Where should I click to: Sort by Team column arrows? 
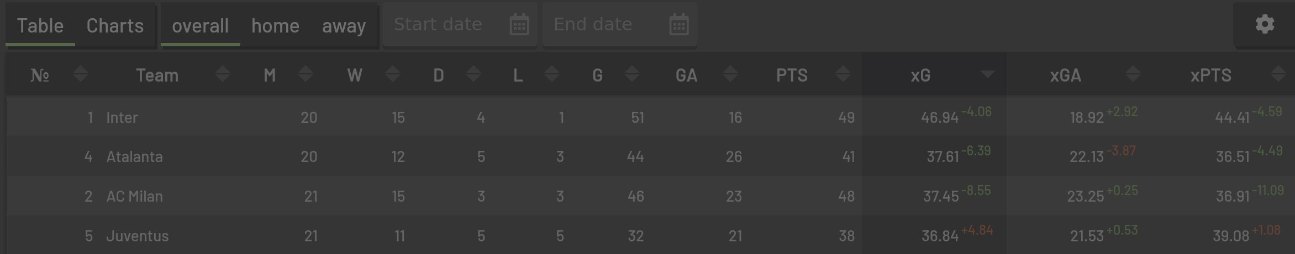(223, 74)
